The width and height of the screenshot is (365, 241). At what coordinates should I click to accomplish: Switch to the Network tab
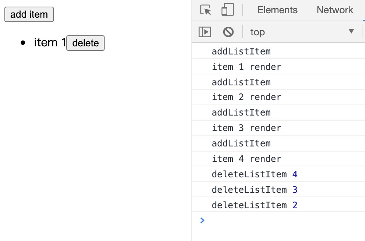pos(334,10)
